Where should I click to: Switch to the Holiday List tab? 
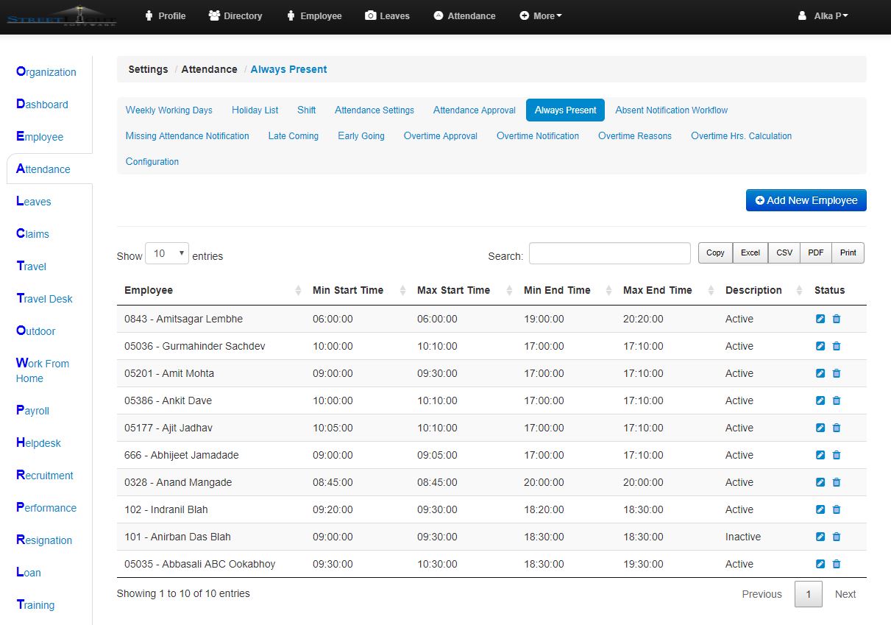coord(255,110)
